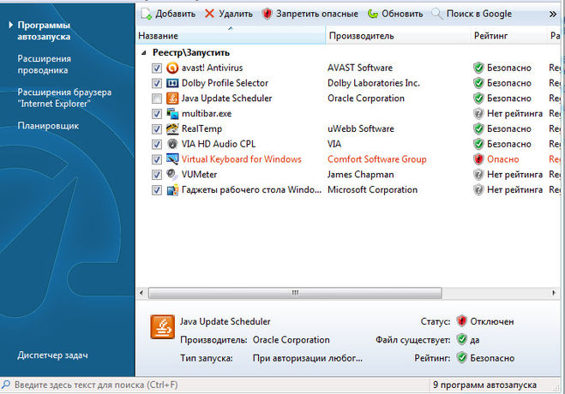Uncheck the Dolby Profile Selector checkbox
This screenshot has width=565, height=394.
click(x=157, y=83)
